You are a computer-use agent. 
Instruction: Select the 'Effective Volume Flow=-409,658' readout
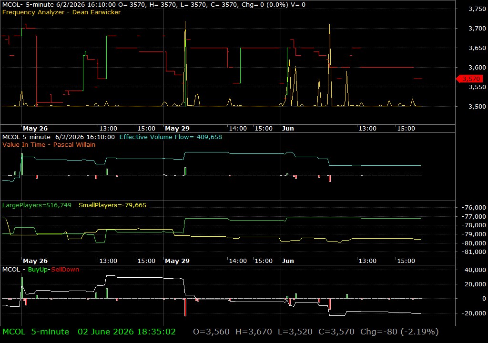(171, 137)
